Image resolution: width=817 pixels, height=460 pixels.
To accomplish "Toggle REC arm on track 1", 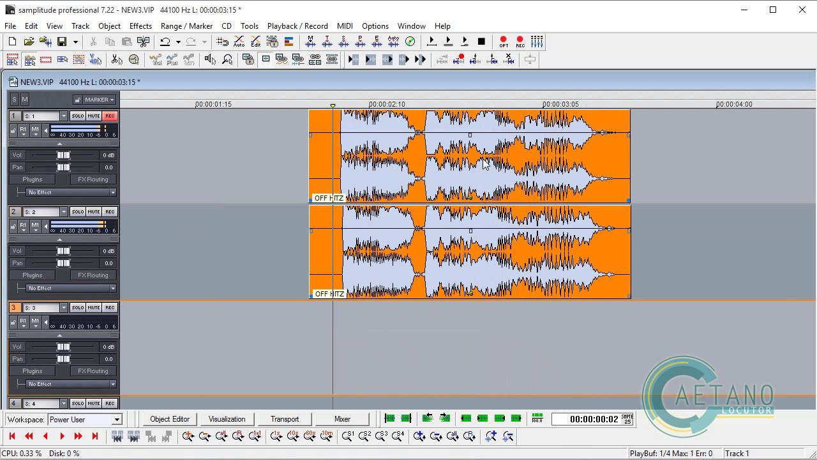I will point(110,116).
